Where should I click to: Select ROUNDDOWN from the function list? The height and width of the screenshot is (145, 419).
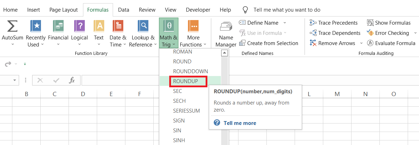(x=190, y=71)
